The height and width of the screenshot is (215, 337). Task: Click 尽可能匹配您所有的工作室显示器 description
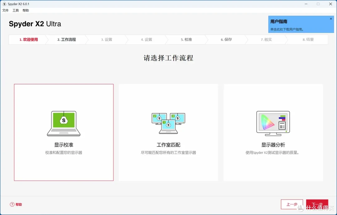[168, 153]
